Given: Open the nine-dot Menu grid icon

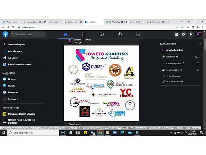Looking at the screenshot, I should pos(176,34).
